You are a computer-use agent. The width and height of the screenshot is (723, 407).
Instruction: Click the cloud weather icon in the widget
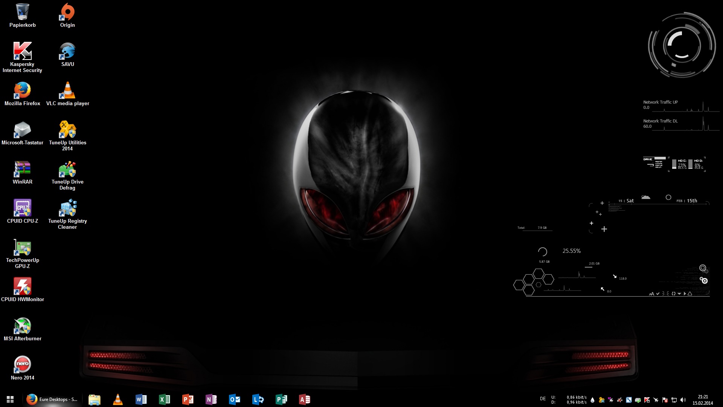(x=646, y=197)
